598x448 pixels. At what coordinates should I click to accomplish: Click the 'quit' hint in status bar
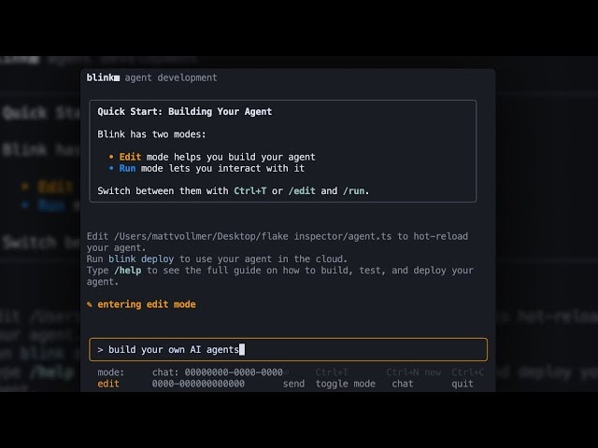point(463,384)
